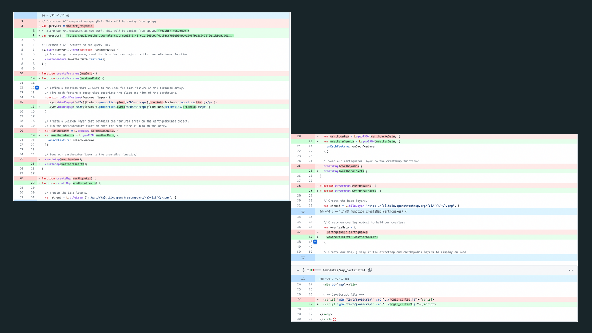This screenshot has width=592, height=333.
Task: Click the removed logic_cortez.js script line
Action: pyautogui.click(x=379, y=299)
